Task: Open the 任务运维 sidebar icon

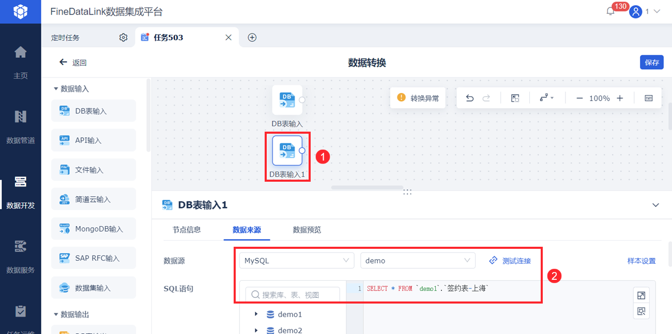Action: [x=20, y=311]
